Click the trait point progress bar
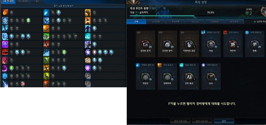266x125 pixels. (x=172, y=16)
